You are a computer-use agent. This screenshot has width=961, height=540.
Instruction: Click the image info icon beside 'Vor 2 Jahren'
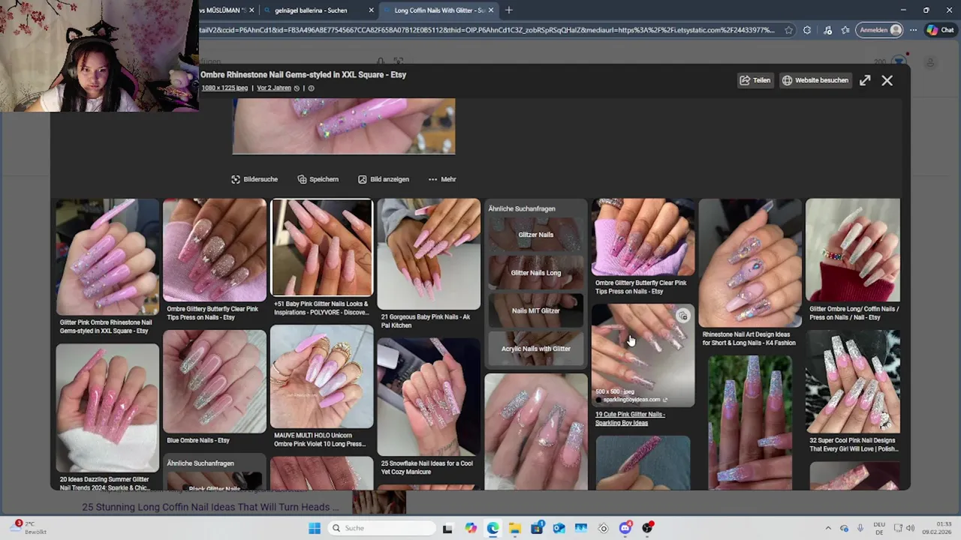coord(311,88)
